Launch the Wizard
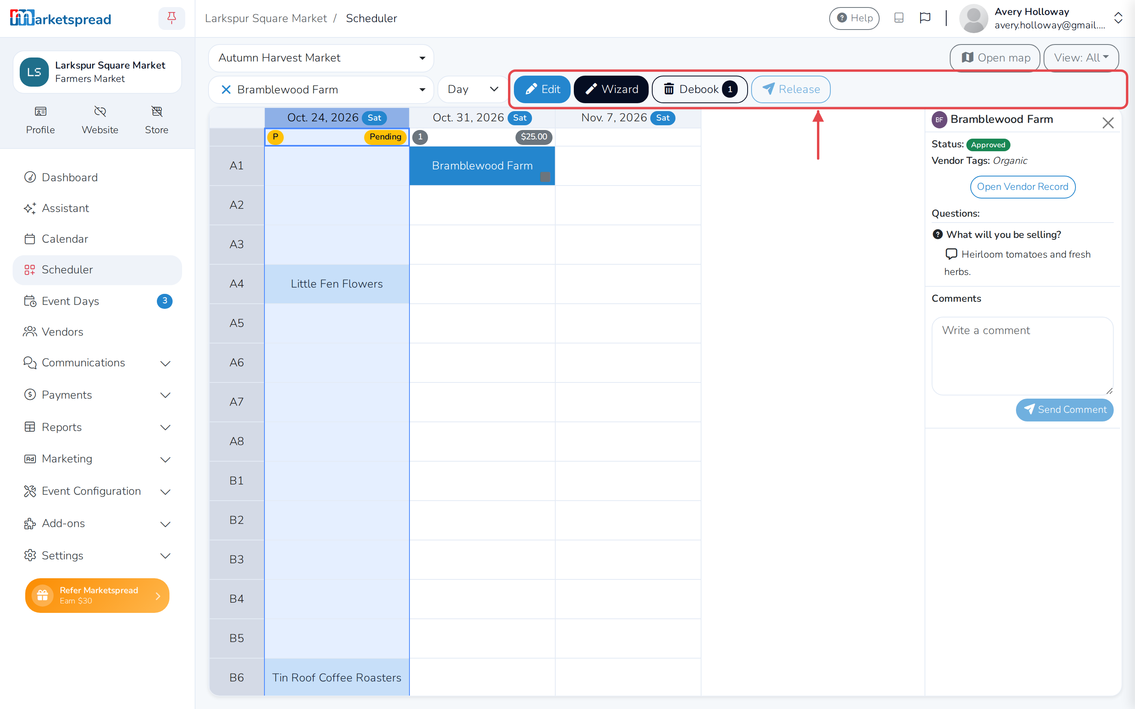Screen dimensions: 1135x709 click(610, 89)
